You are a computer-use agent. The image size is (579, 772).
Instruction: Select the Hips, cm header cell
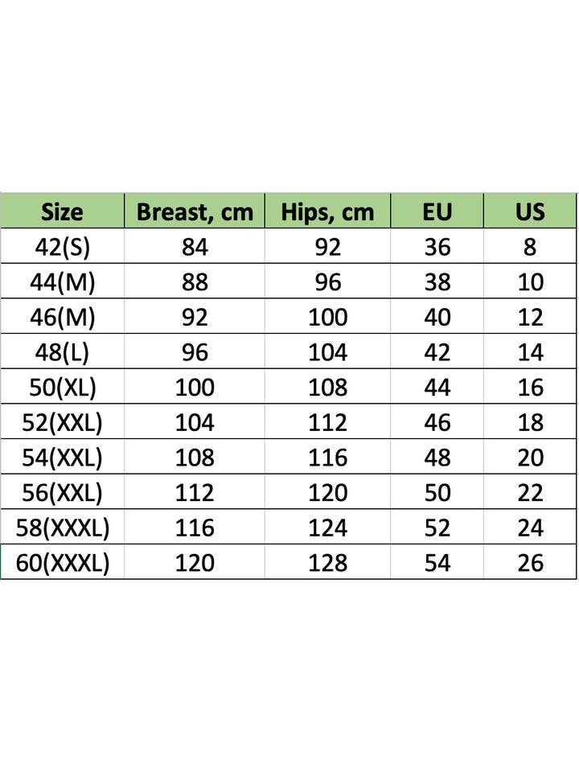click(327, 211)
